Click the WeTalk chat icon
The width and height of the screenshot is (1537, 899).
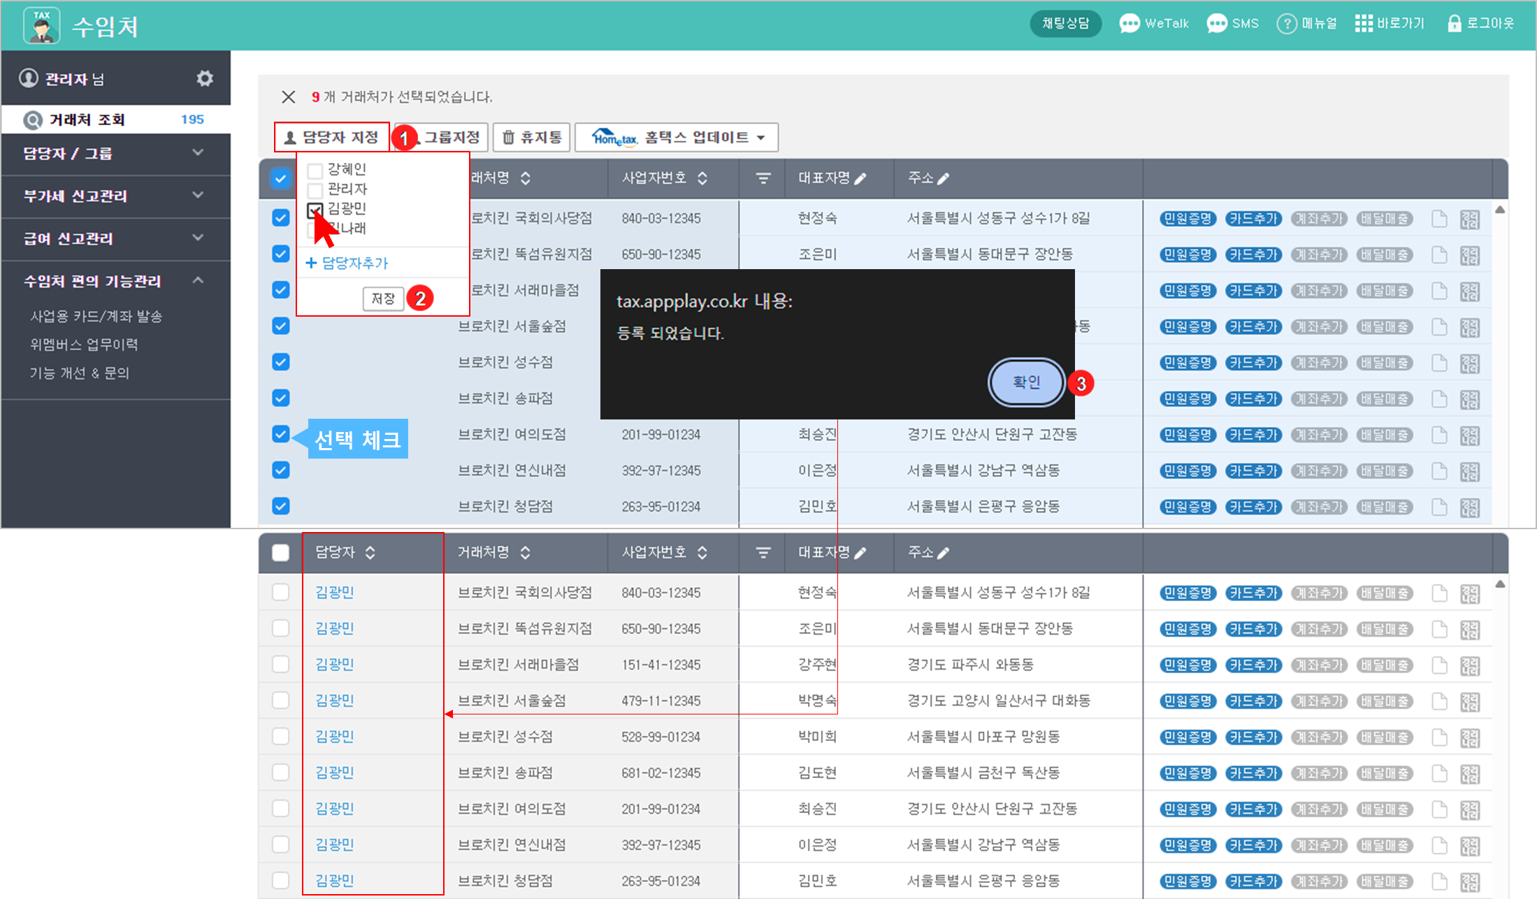(1129, 24)
